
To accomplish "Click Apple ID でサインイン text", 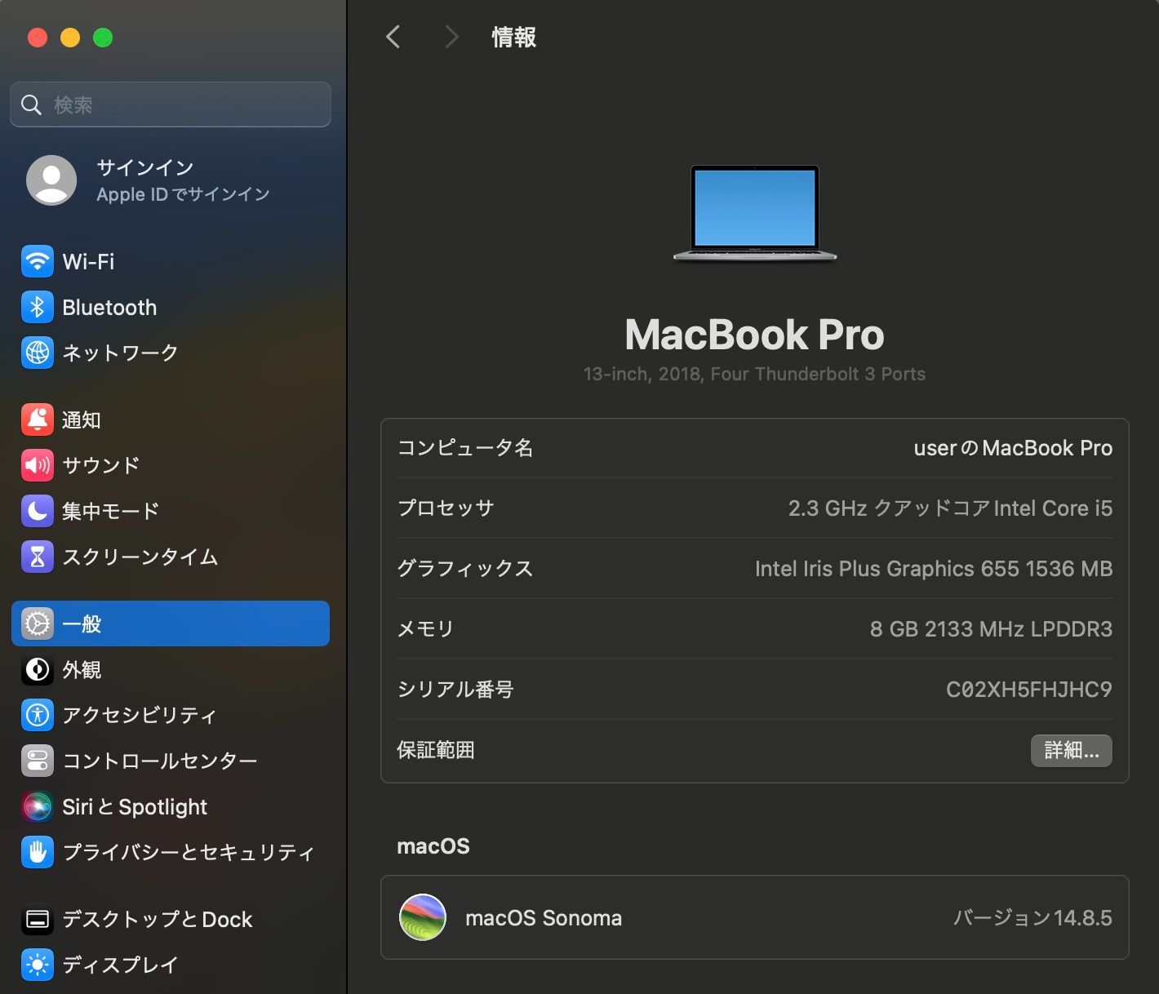I will pyautogui.click(x=183, y=194).
